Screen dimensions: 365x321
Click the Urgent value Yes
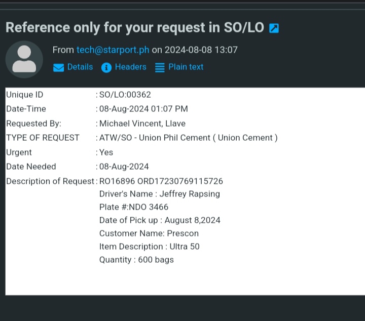pyautogui.click(x=106, y=152)
